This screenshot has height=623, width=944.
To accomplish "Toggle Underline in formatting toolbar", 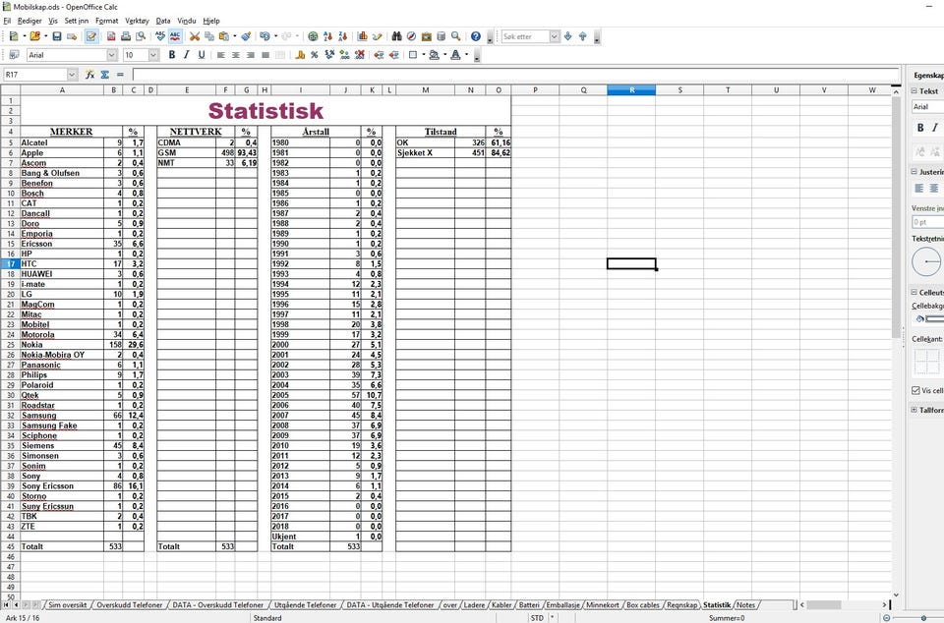I will 201,55.
